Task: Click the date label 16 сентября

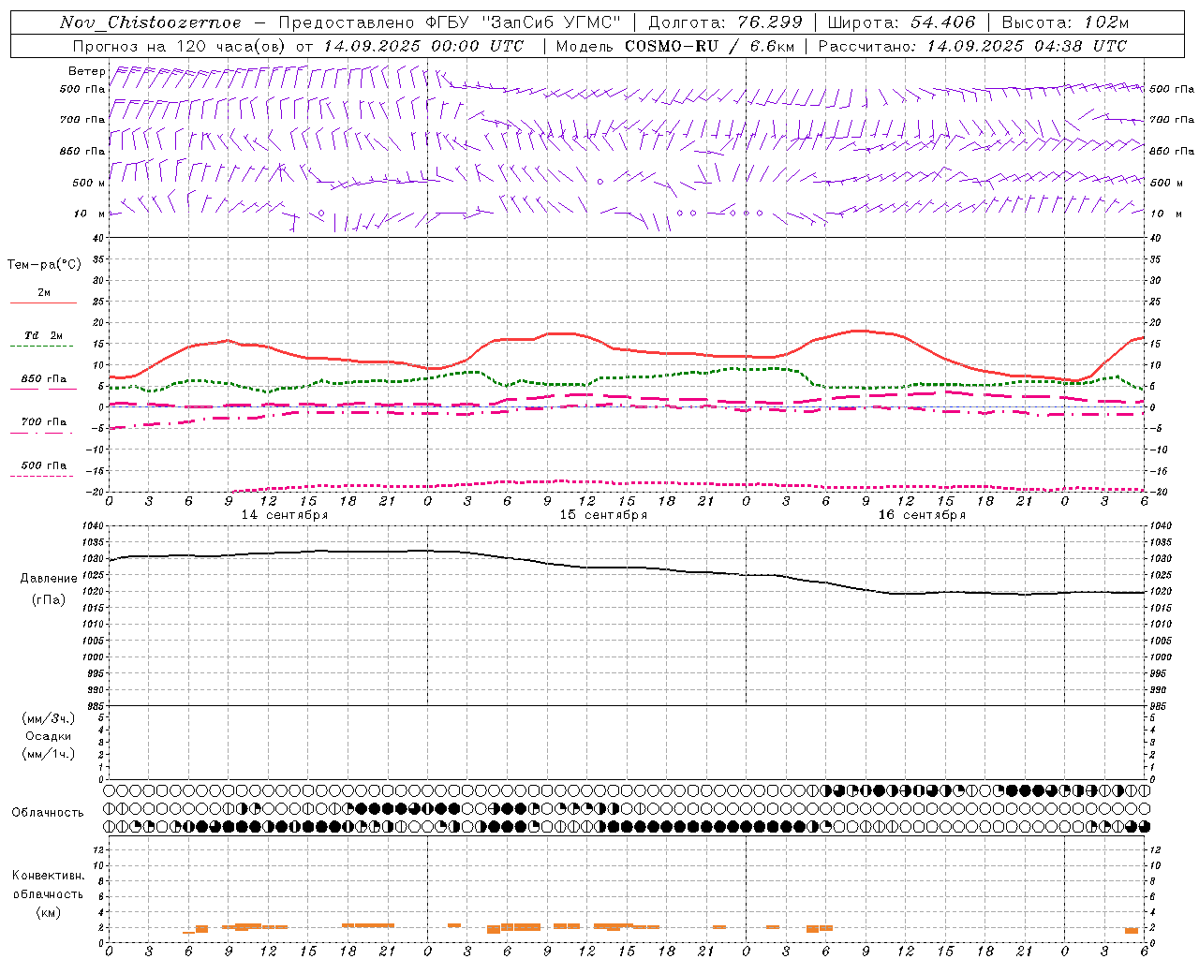Action: click(x=922, y=515)
